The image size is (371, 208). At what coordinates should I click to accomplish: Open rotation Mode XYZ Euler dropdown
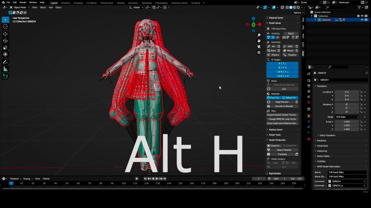pos(347,117)
